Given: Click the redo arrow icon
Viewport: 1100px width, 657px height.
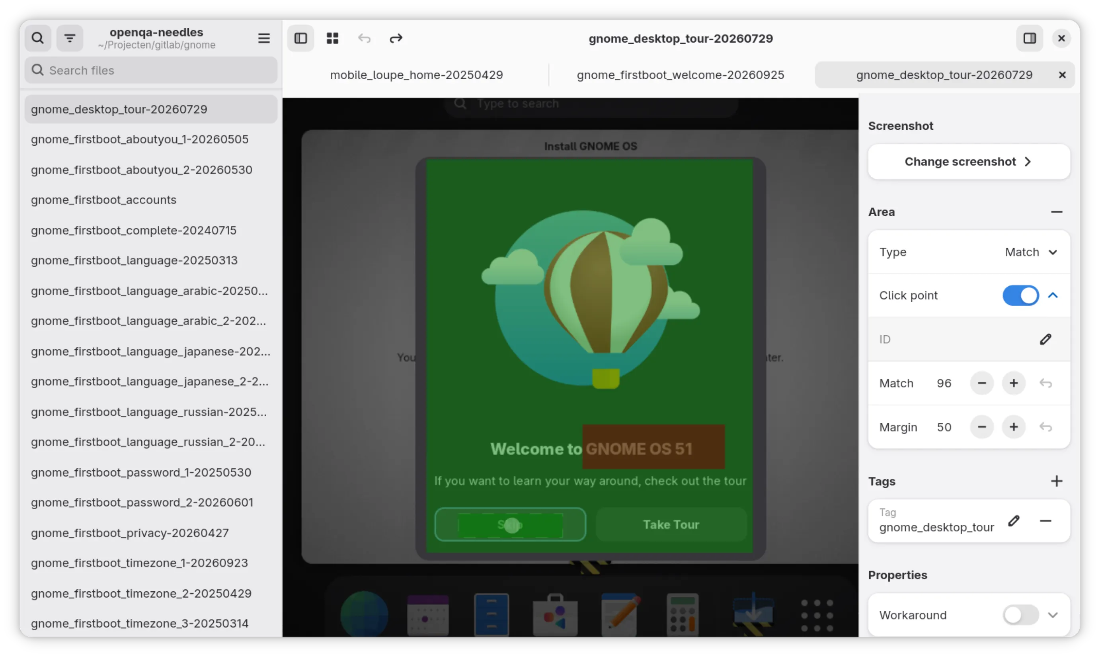Looking at the screenshot, I should [x=396, y=38].
